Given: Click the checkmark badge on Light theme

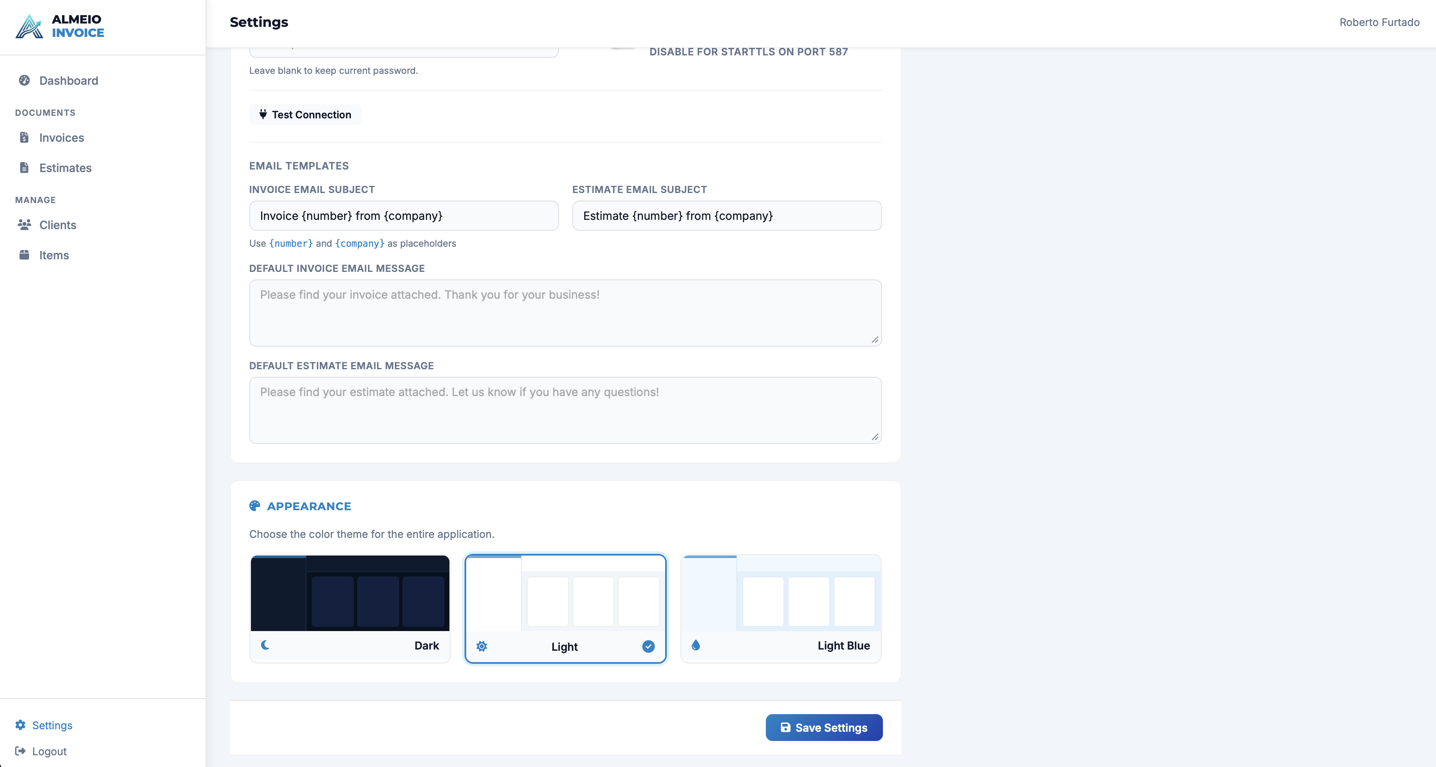Looking at the screenshot, I should 648,646.
